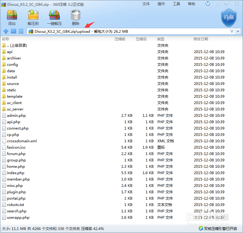Click the 5.5 KB size of index.php

127,173
